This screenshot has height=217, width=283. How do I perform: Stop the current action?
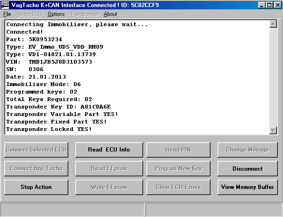[36, 187]
